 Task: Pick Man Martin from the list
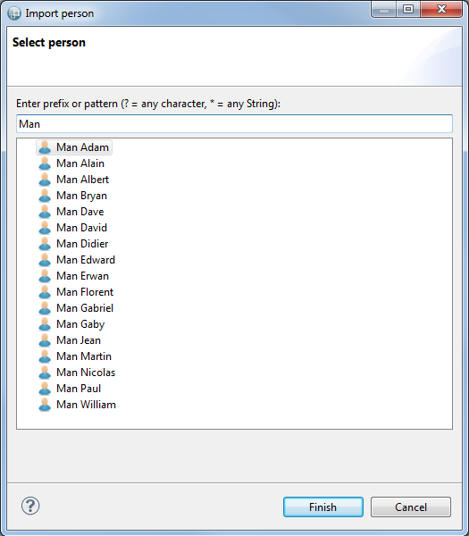(84, 356)
